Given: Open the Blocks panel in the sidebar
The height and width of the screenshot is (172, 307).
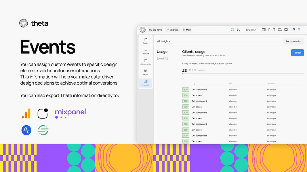Looking at the screenshot, I should click(146, 41).
